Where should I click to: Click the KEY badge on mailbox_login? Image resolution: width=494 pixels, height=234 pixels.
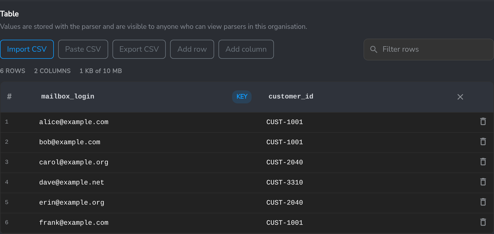coord(242,97)
